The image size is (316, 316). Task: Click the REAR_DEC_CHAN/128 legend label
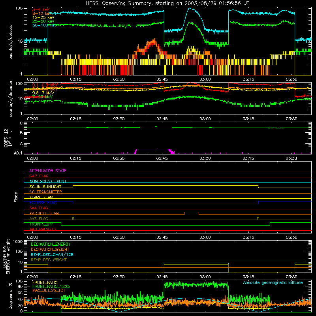pos(52,255)
